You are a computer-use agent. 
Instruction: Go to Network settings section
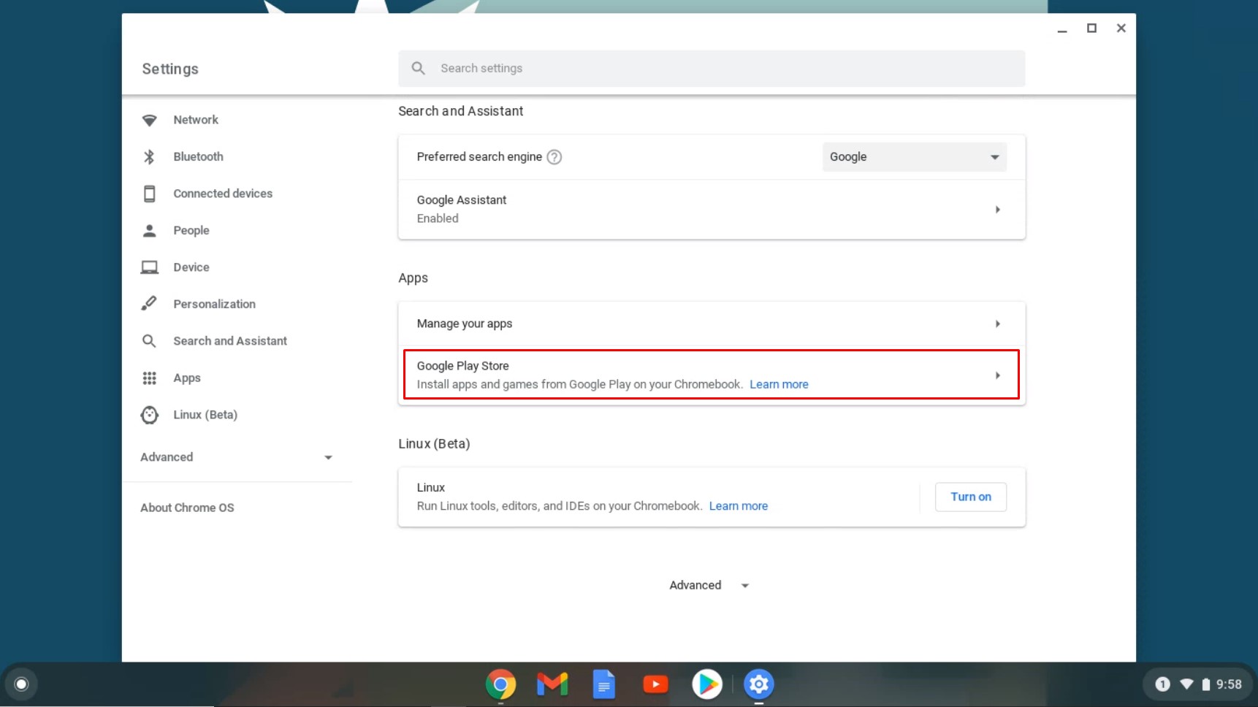coord(196,120)
